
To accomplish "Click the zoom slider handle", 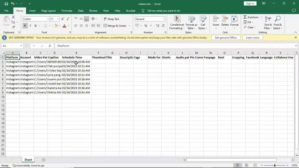I will coord(275,165).
